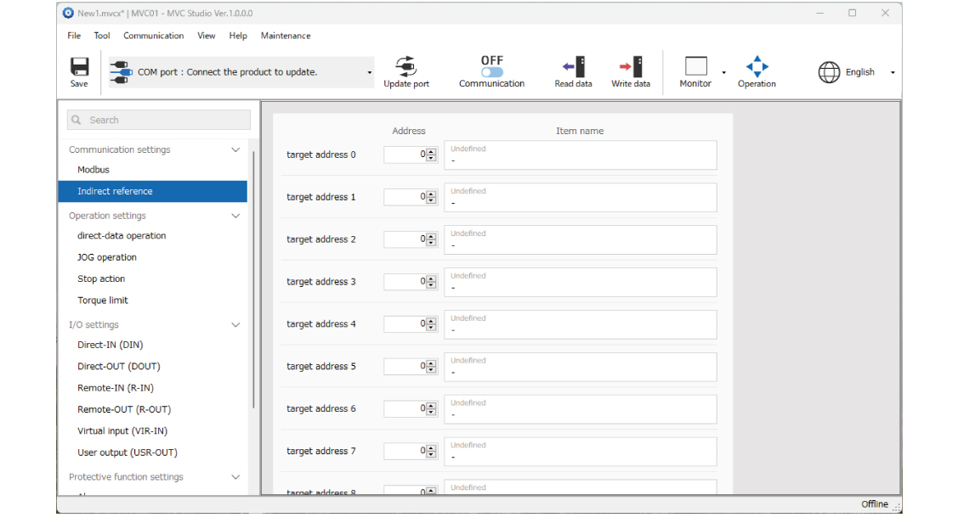Open the File menu
The image size is (958, 523).
(74, 36)
